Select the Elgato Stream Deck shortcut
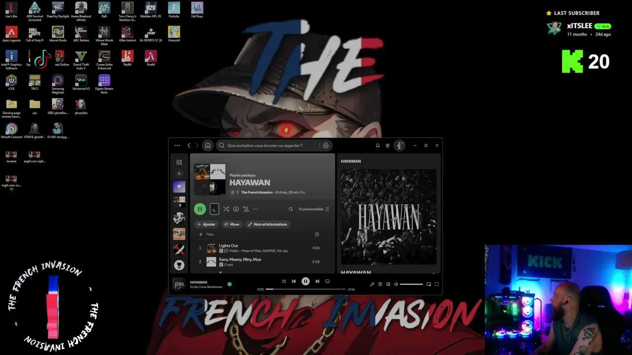The image size is (632, 355). tap(104, 84)
